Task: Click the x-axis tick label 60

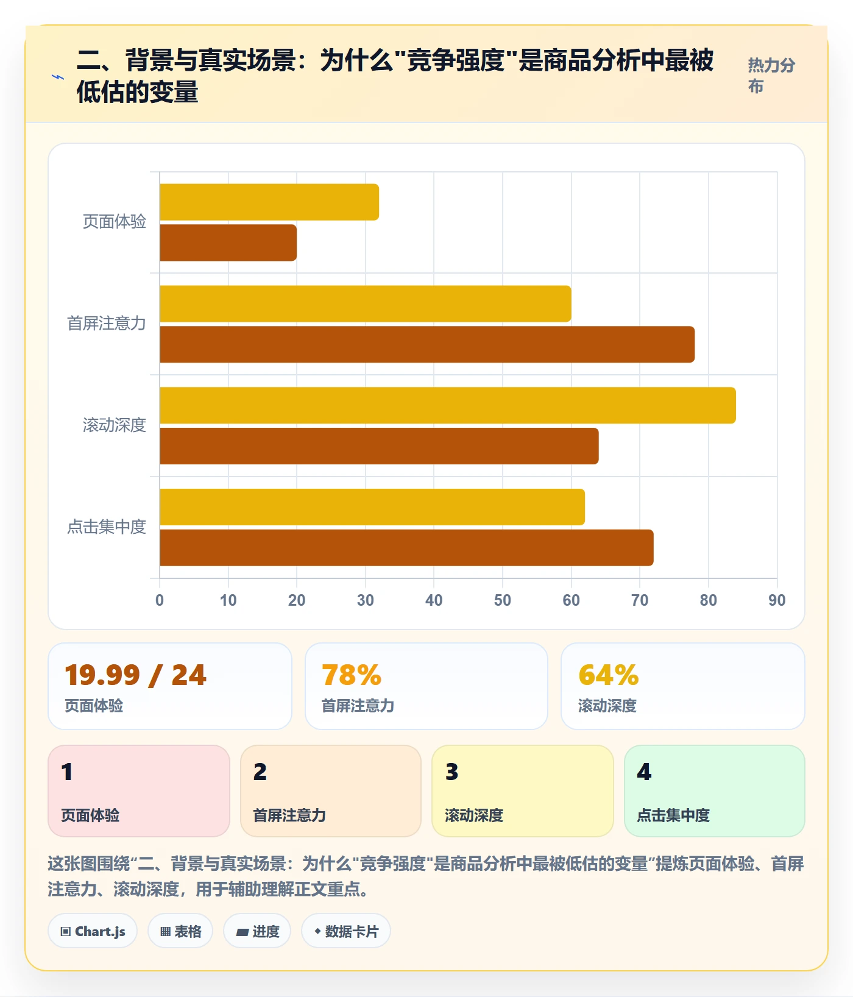Action: point(572,600)
